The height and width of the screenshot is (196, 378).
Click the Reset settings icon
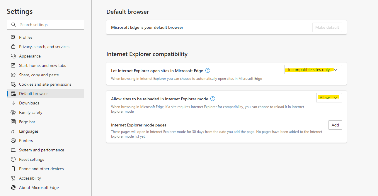coord(13,159)
